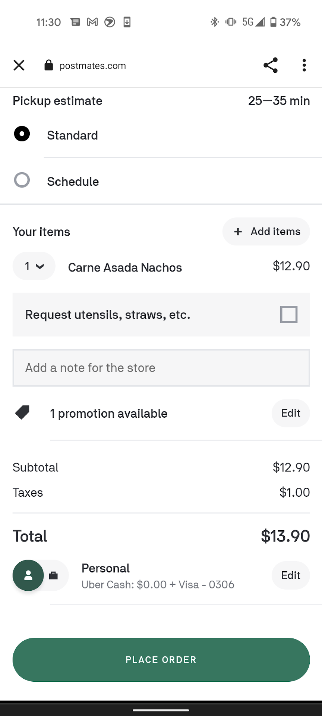Select the Standard pickup option
Screen dimensions: 322x716
pyautogui.click(x=22, y=134)
